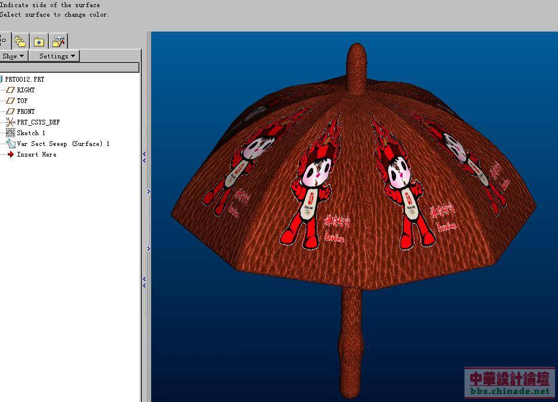558x402 pixels.
Task: Click the lower double-left sash collapse arrows
Action: click(x=144, y=282)
